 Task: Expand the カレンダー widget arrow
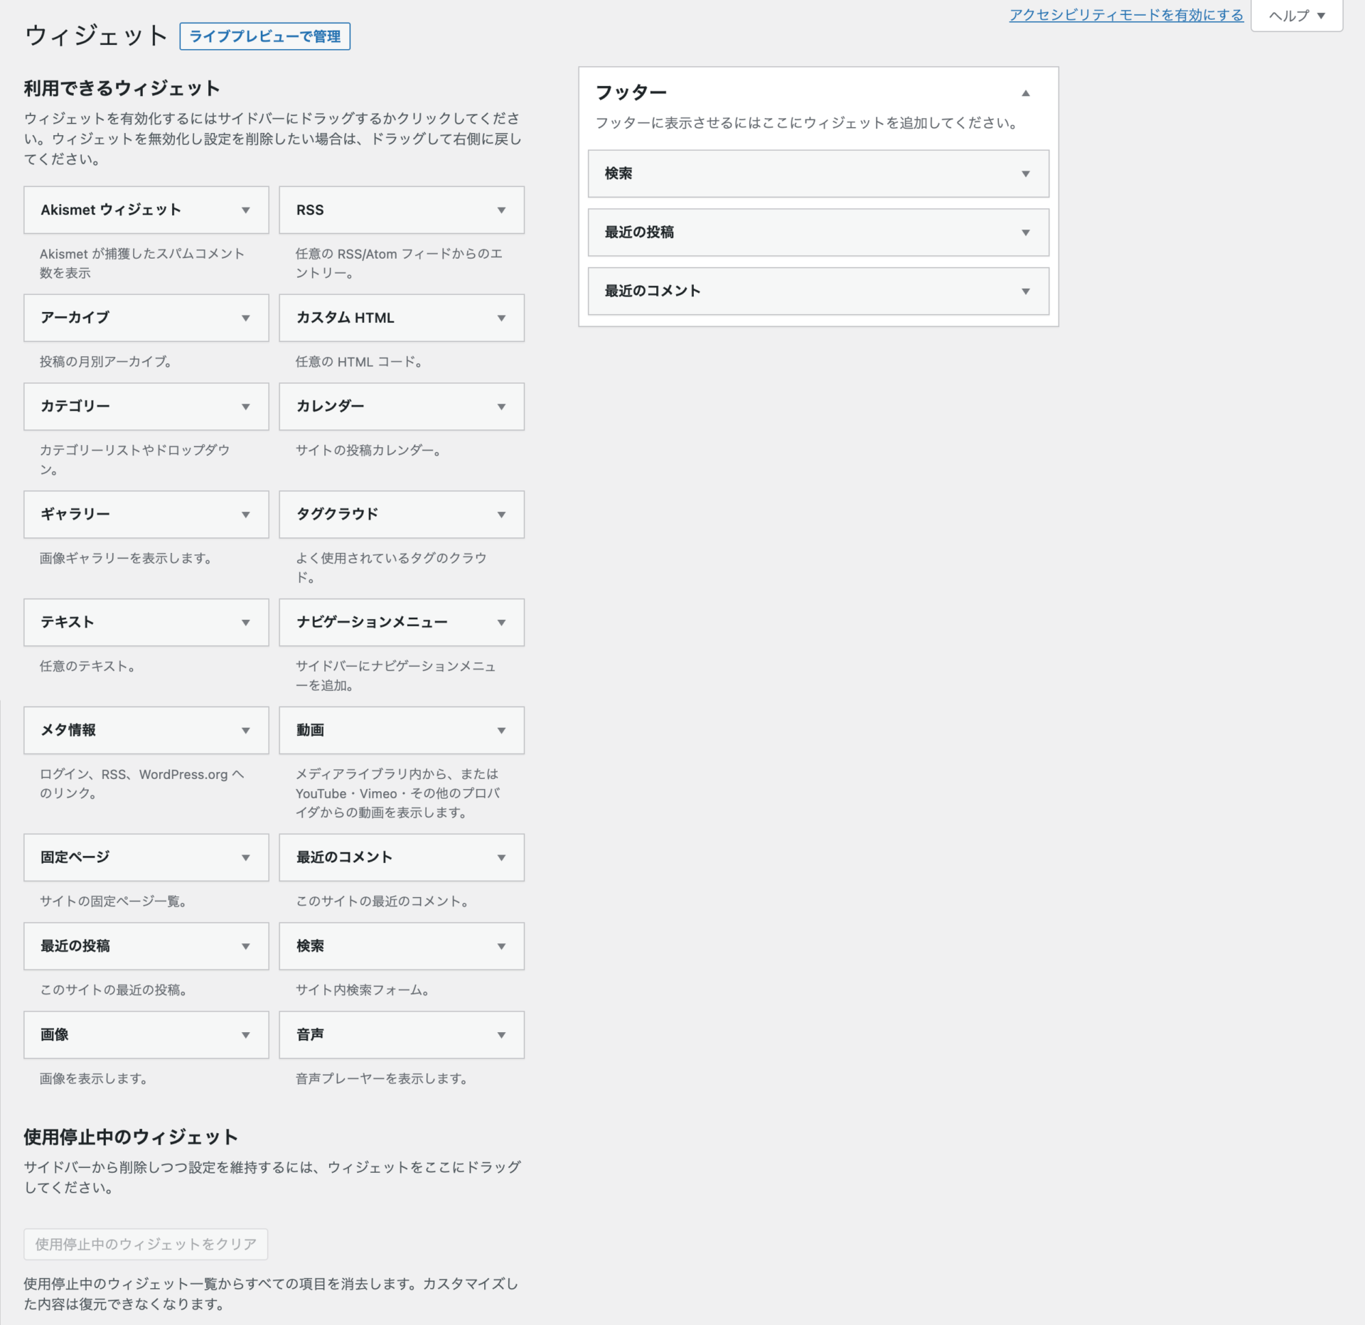click(x=501, y=407)
